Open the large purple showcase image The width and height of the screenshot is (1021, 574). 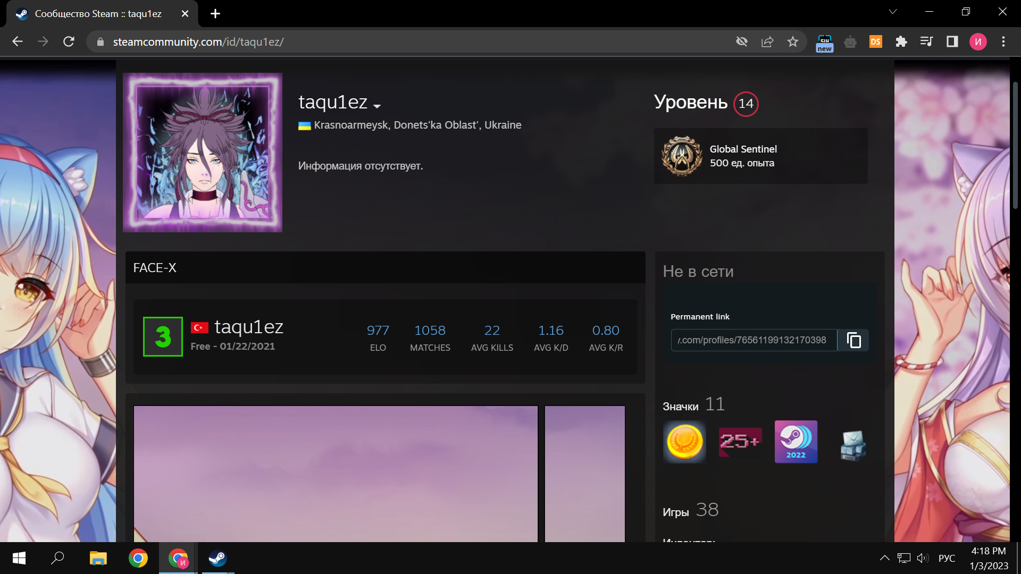click(336, 474)
